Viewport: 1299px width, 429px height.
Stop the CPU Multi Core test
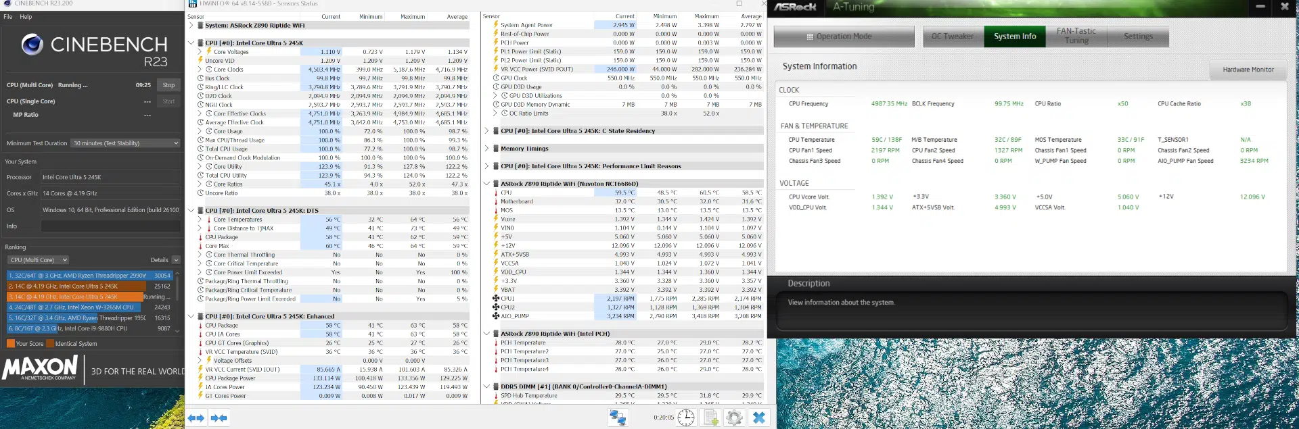tap(168, 85)
